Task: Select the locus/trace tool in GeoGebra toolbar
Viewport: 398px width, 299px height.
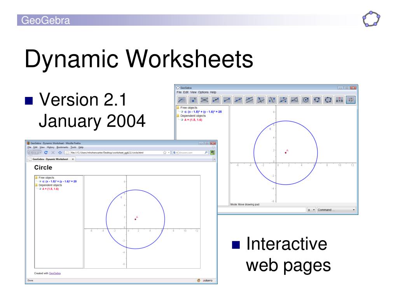Action: pos(182,100)
